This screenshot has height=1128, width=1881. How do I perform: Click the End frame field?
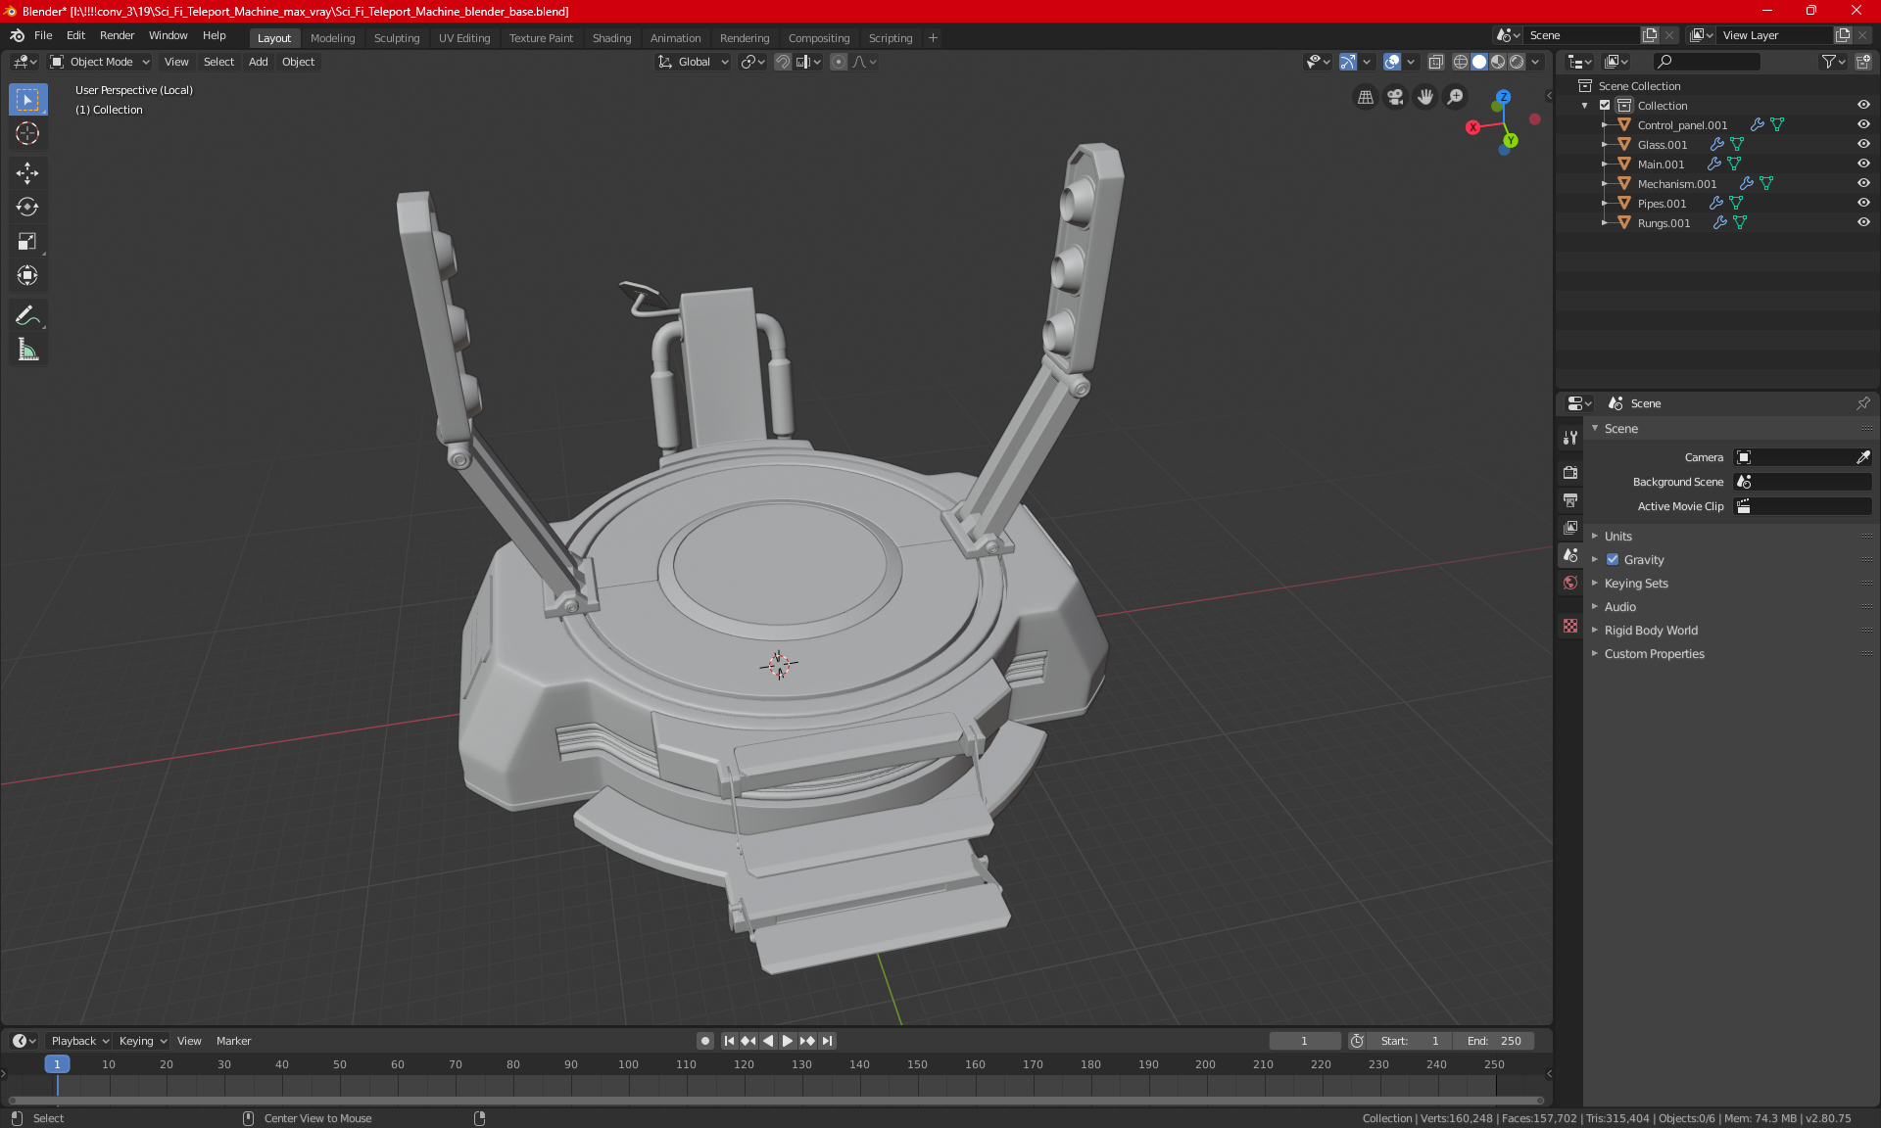coord(1493,1041)
